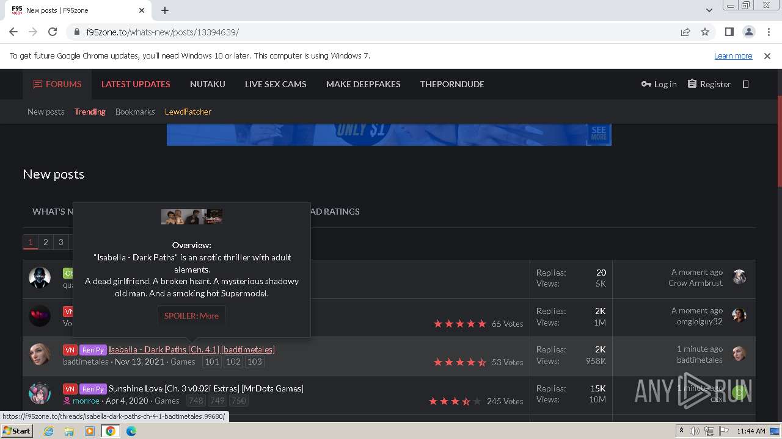Go to page 3 of new posts

coord(60,242)
